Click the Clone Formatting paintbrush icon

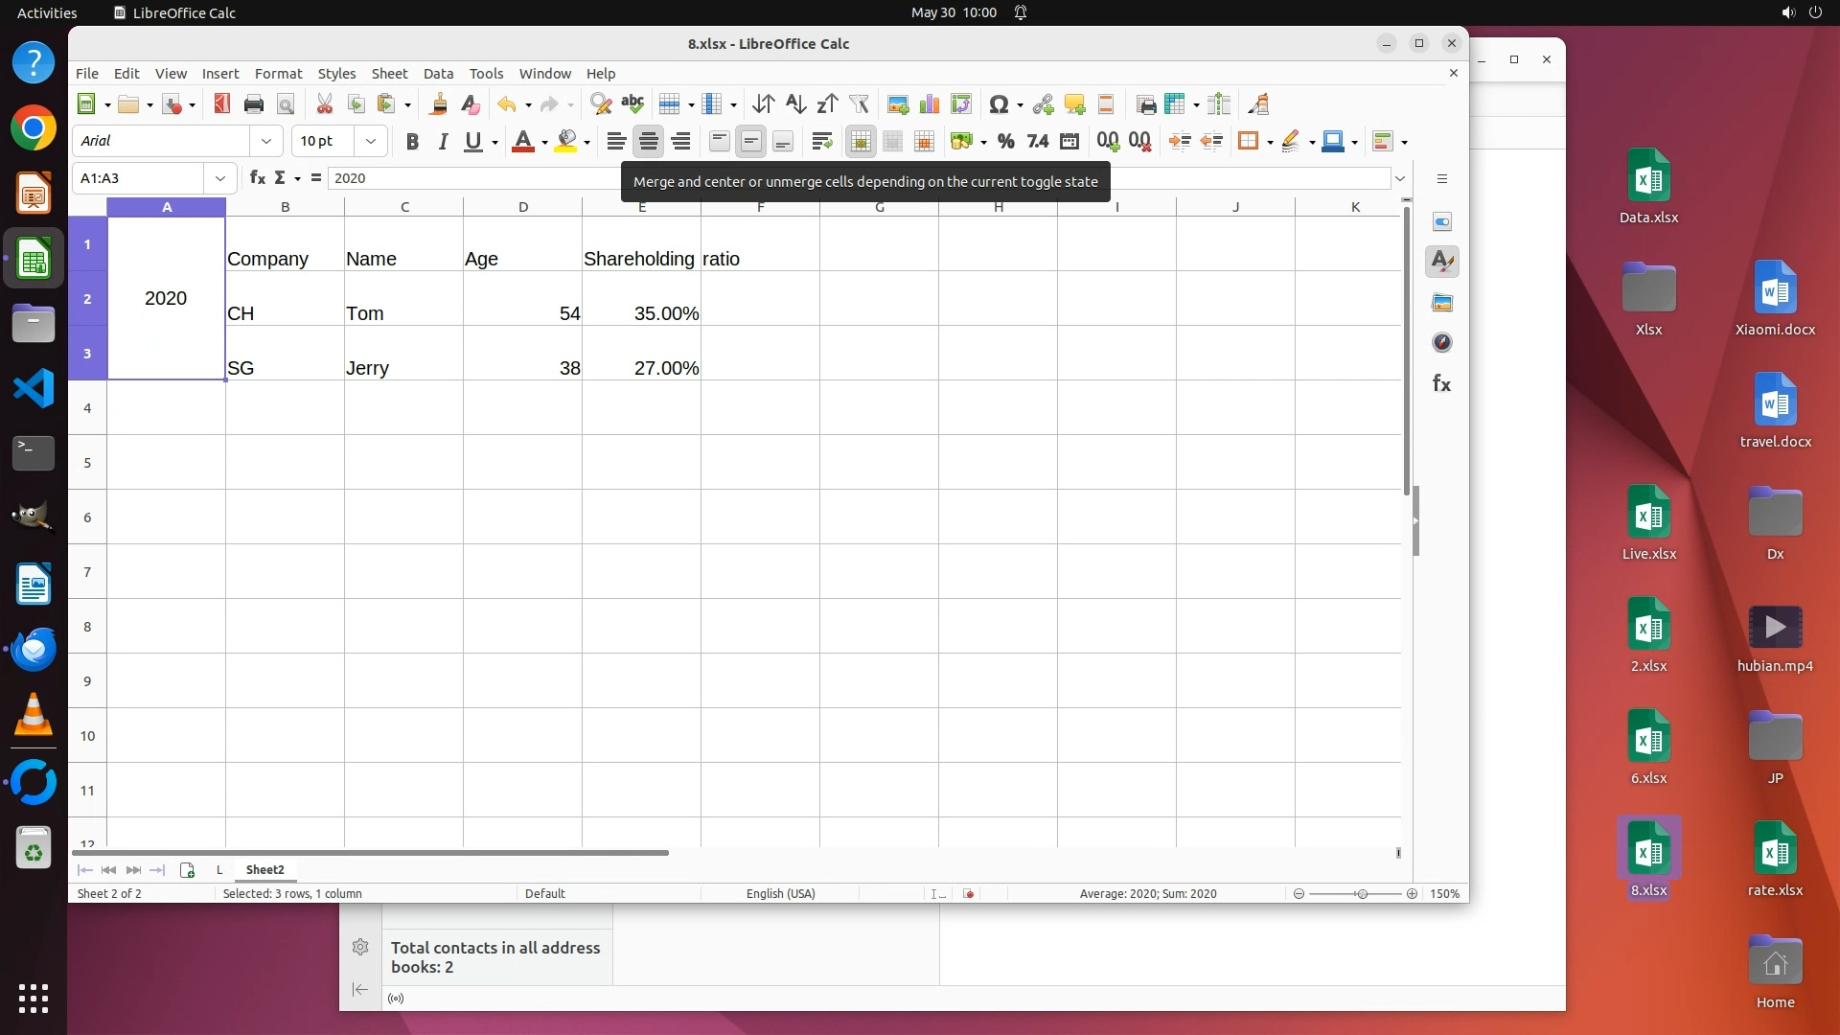point(439,104)
